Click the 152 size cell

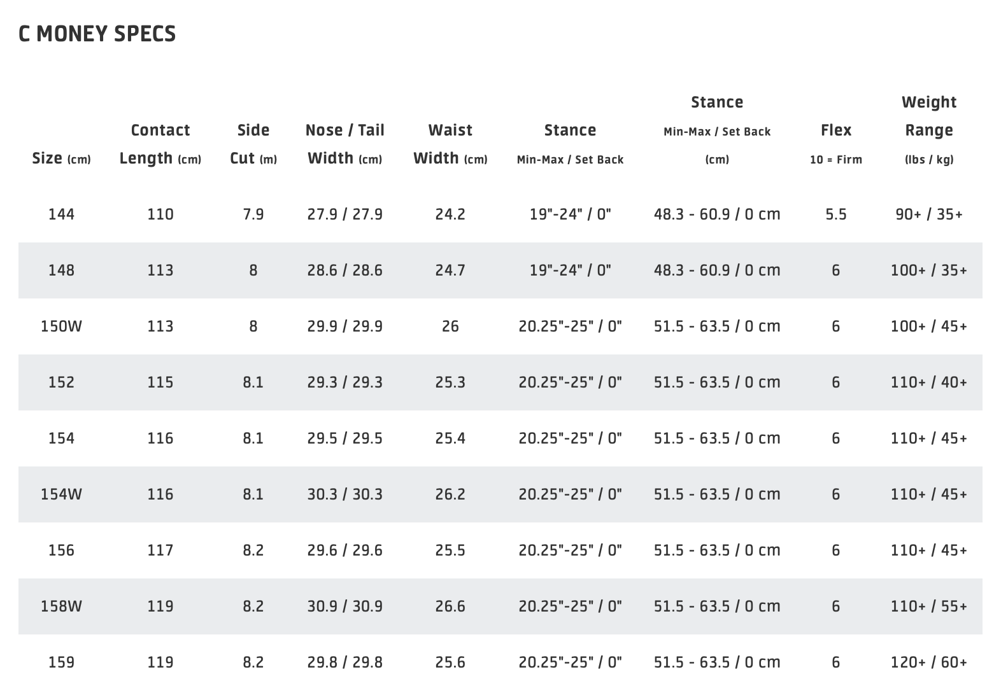click(61, 382)
